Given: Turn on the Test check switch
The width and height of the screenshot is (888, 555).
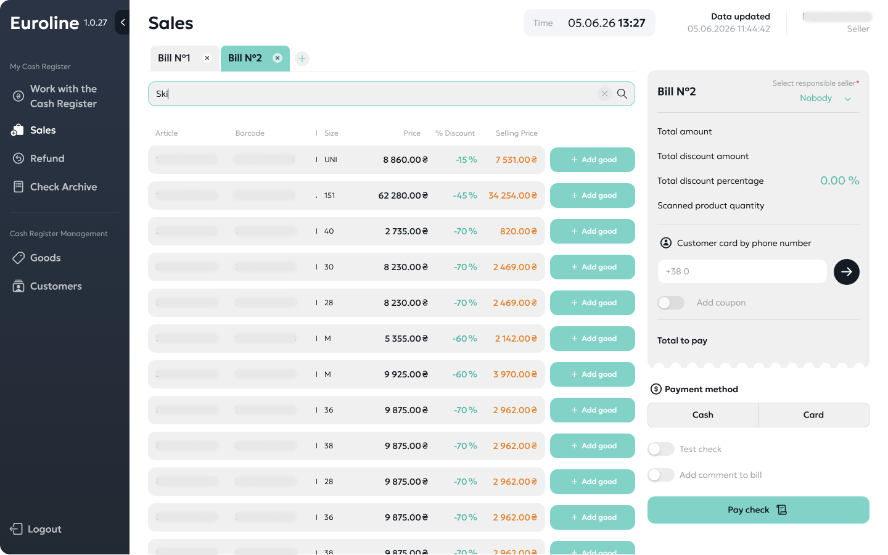Looking at the screenshot, I should [x=661, y=449].
